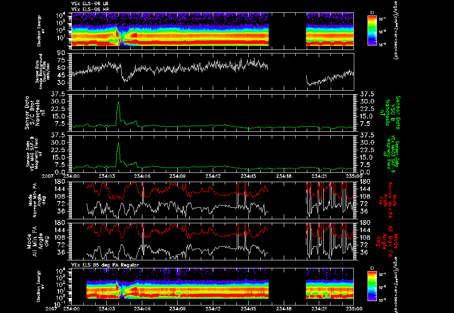Screen dimensions: 454x313
Task: Click the 'VEx ELS-06 LR' title text
Action: tap(90, 4)
